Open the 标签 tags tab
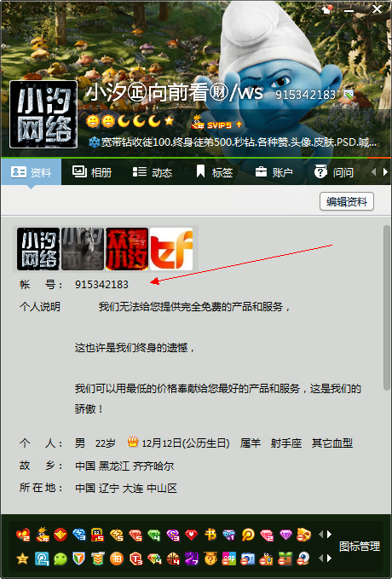 coord(215,172)
